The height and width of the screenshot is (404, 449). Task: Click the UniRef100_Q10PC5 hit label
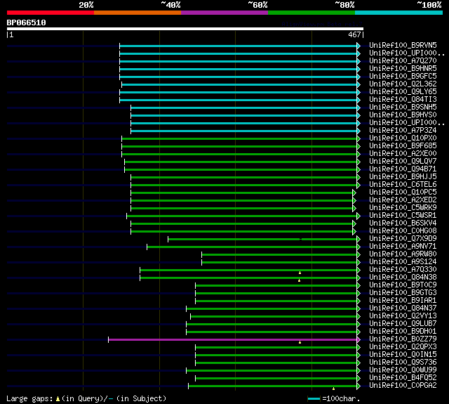coord(403,193)
